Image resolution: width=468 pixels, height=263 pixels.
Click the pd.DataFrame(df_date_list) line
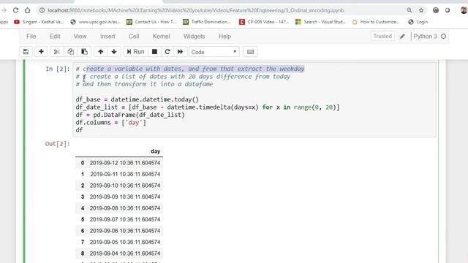(130, 115)
